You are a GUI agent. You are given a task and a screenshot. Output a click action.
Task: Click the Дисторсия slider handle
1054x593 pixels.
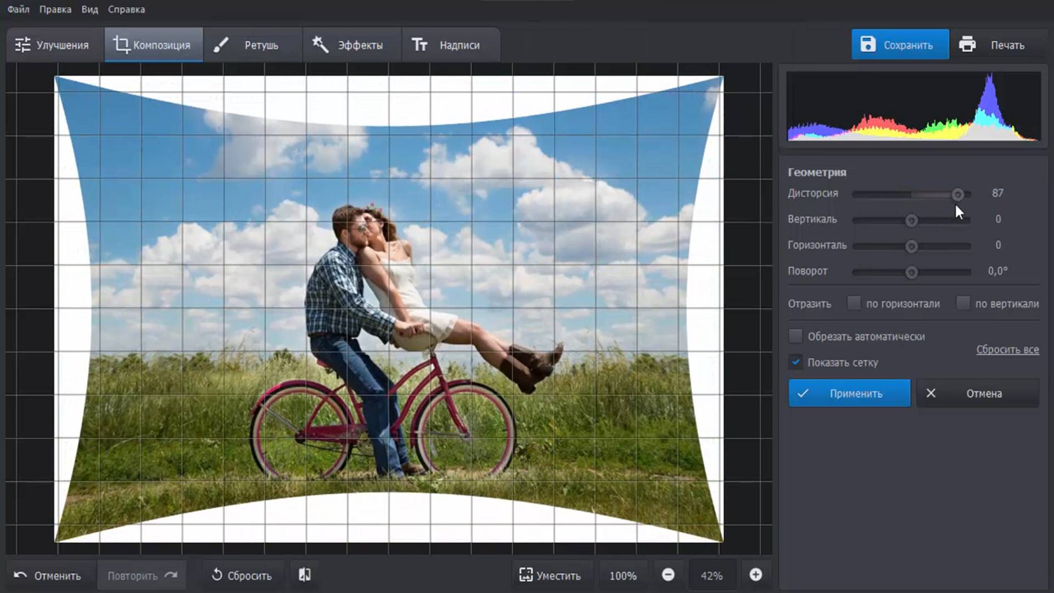(x=957, y=194)
